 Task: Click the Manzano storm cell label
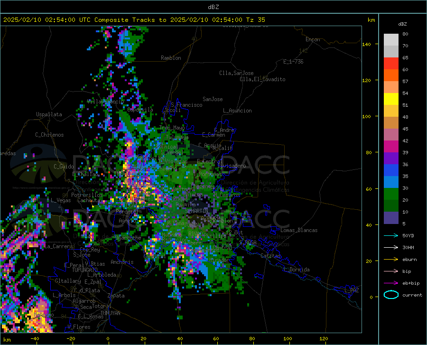point(44,315)
